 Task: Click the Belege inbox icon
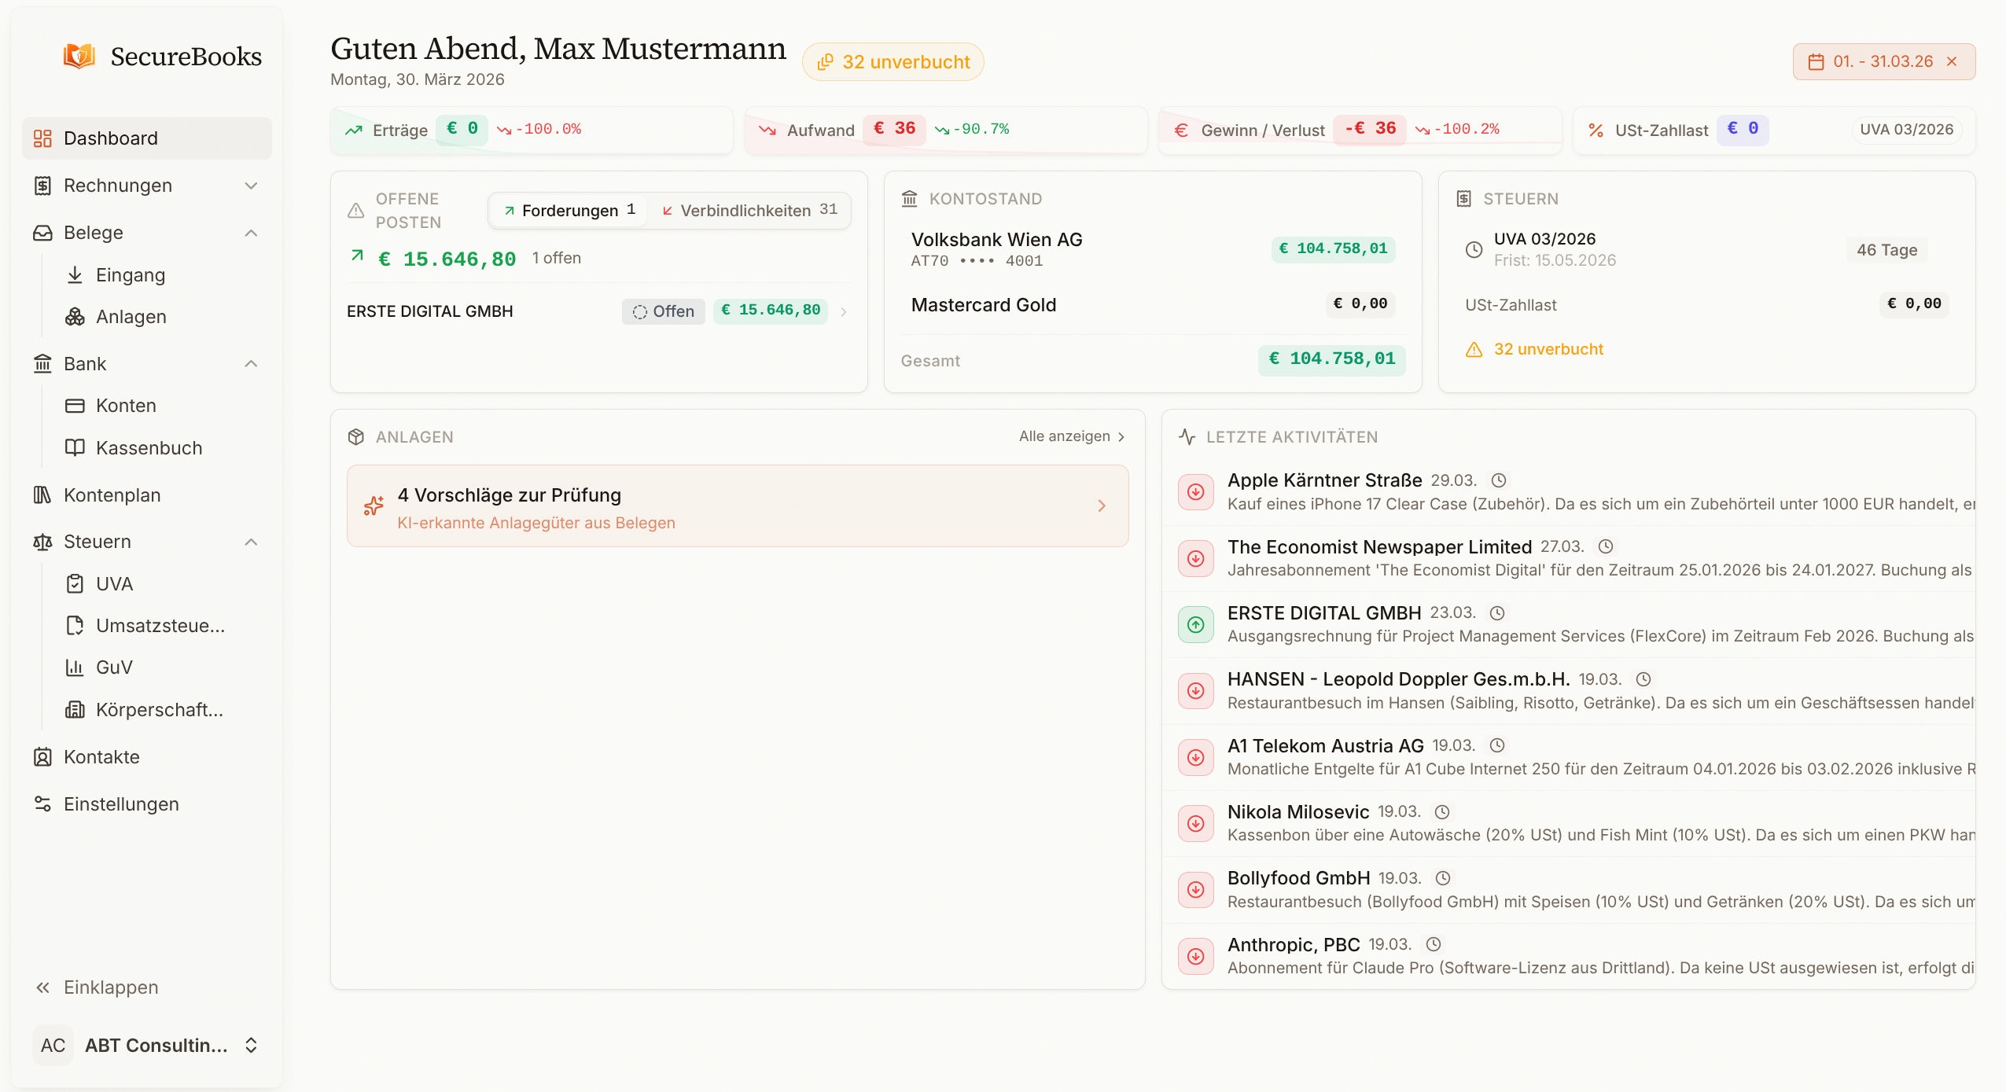(42, 233)
